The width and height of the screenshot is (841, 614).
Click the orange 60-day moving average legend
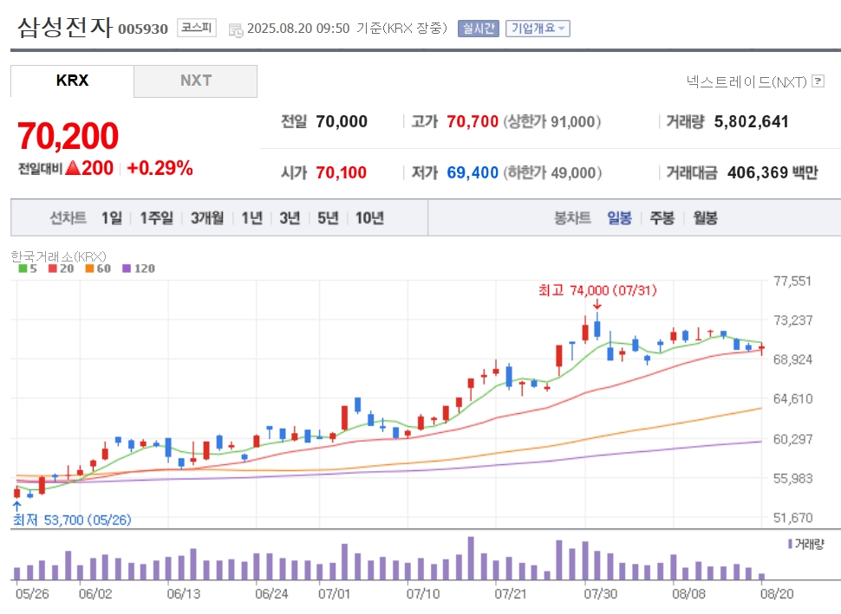[98, 268]
